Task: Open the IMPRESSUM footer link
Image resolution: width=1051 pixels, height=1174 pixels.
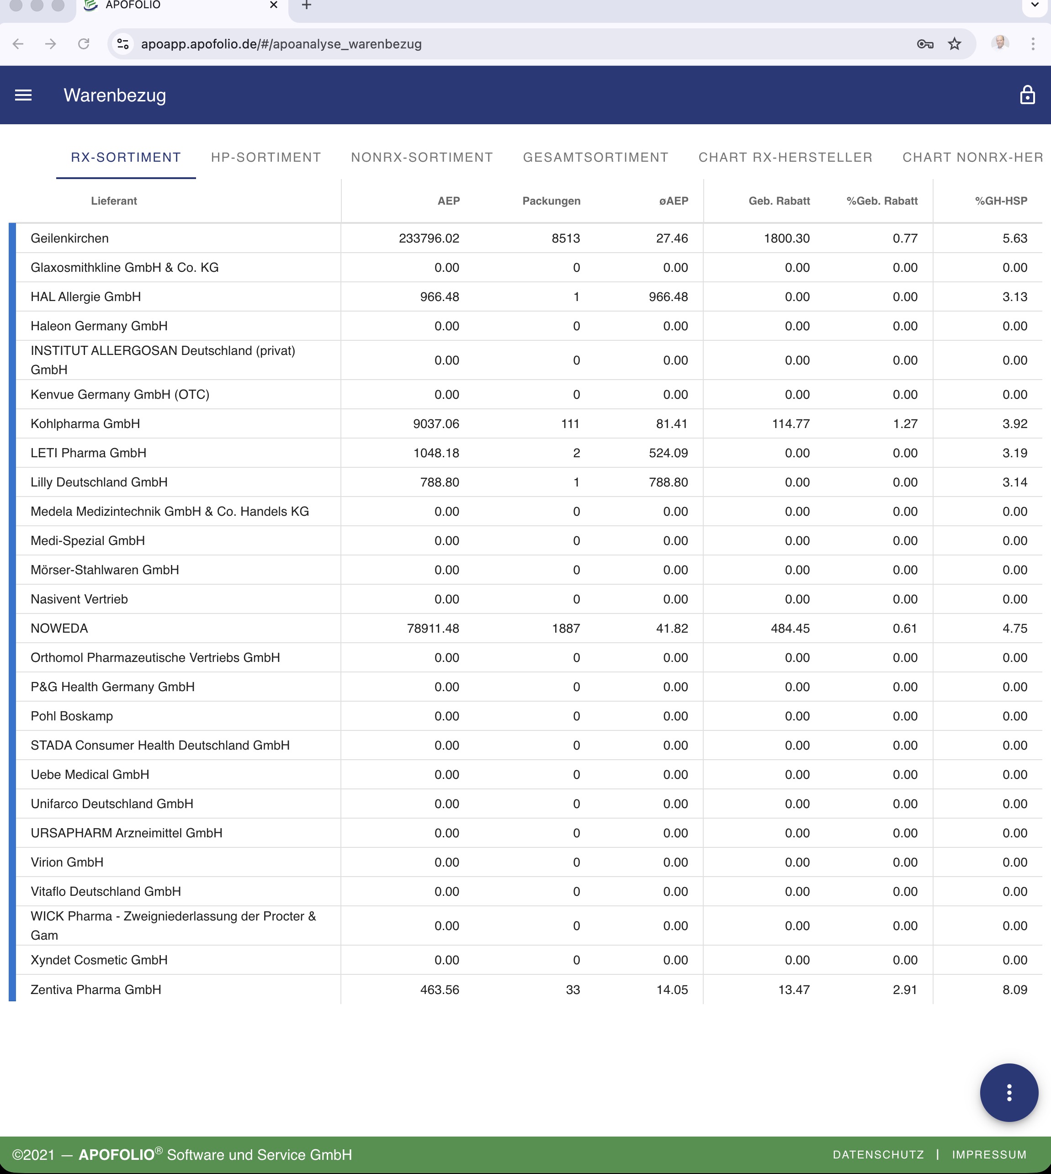Action: [x=989, y=1154]
